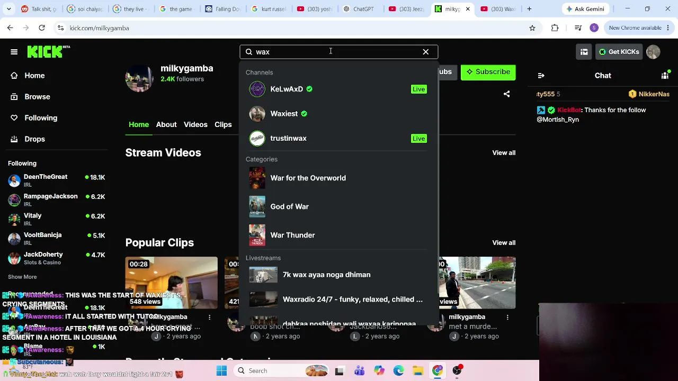Switch to the channel's About tab
The image size is (678, 381).
(x=166, y=124)
